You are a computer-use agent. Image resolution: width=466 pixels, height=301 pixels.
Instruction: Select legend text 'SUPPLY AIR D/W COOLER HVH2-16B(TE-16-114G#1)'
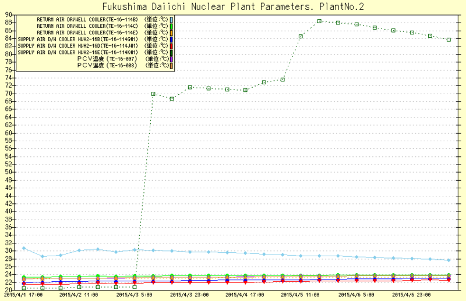[x=78, y=39]
